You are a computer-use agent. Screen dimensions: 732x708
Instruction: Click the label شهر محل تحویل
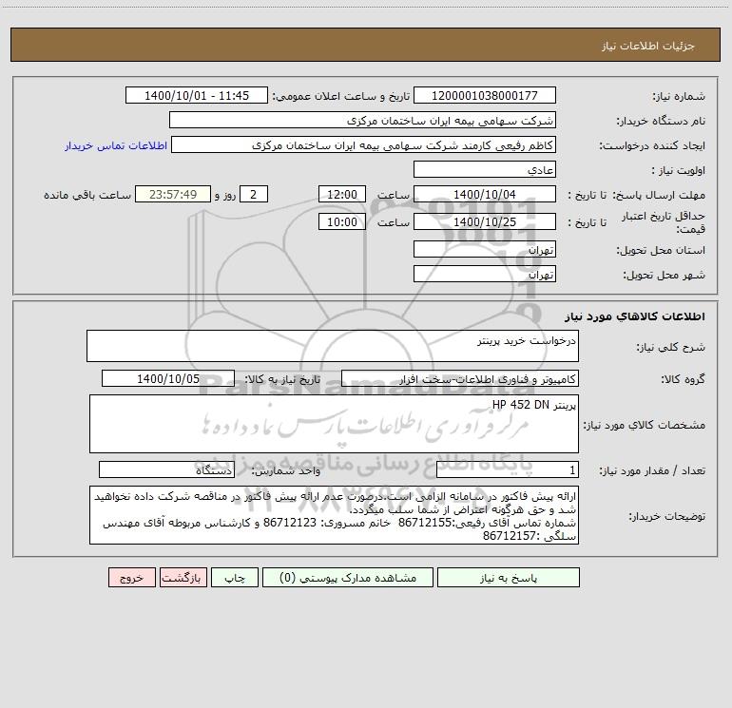[x=664, y=276]
